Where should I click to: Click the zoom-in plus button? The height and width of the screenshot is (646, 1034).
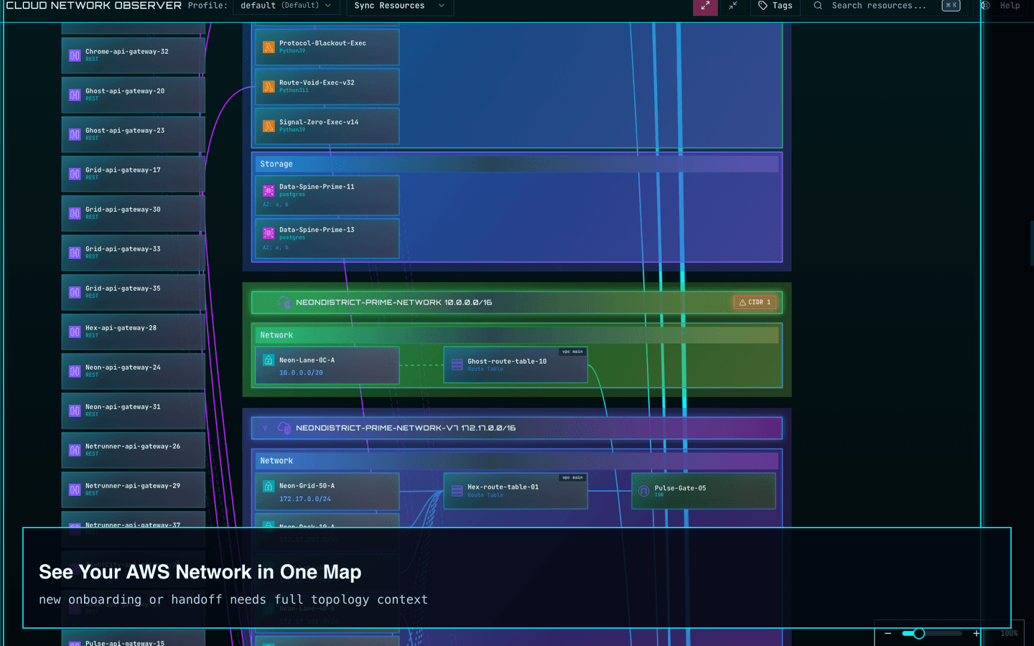click(977, 633)
